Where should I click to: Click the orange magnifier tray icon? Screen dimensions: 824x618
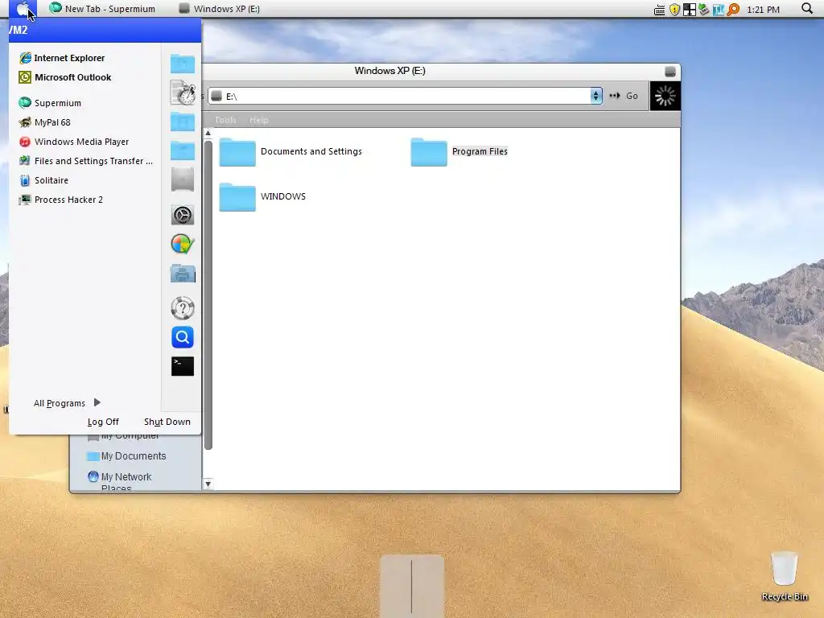[732, 10]
